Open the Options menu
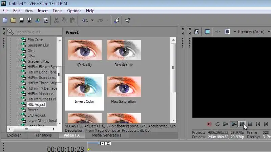The width and height of the screenshot is (271, 152). (74, 11)
